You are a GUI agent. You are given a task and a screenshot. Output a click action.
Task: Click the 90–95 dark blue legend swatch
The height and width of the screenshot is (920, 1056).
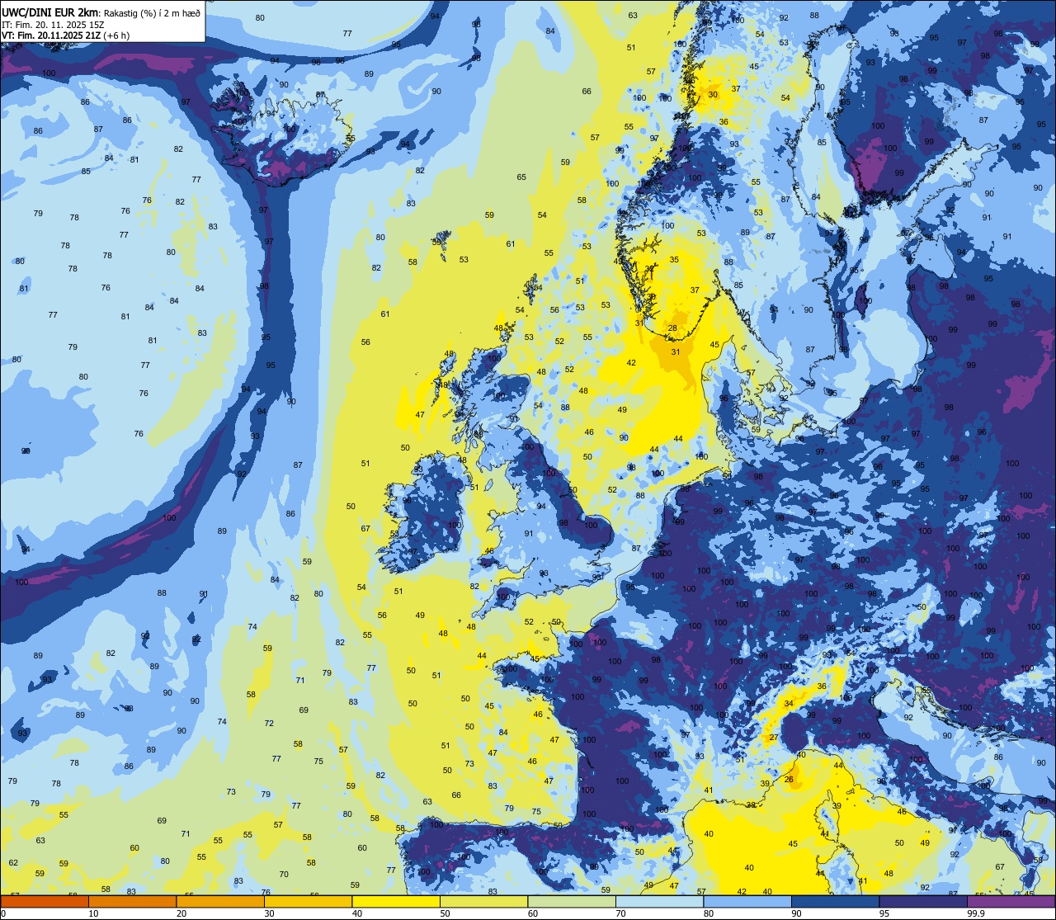tap(835, 901)
